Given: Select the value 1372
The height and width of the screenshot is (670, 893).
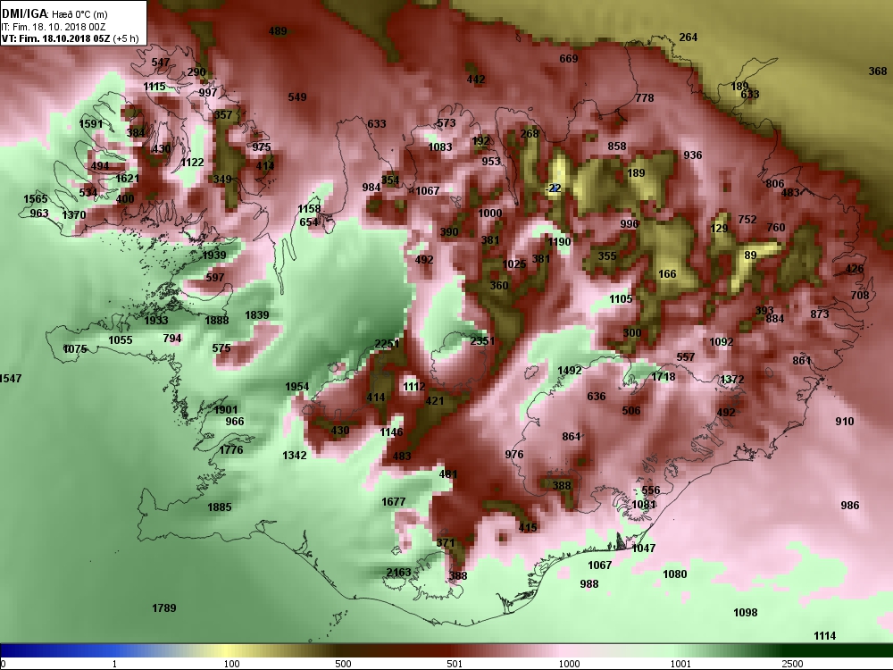Looking at the screenshot, I should pyautogui.click(x=732, y=379).
